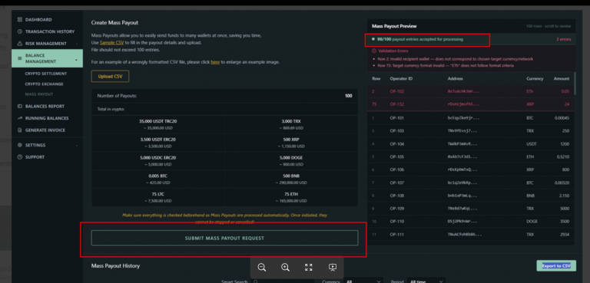Screen dimensions: 590x283
Task: Click the Currency column header in preview
Action: pyautogui.click(x=535, y=79)
